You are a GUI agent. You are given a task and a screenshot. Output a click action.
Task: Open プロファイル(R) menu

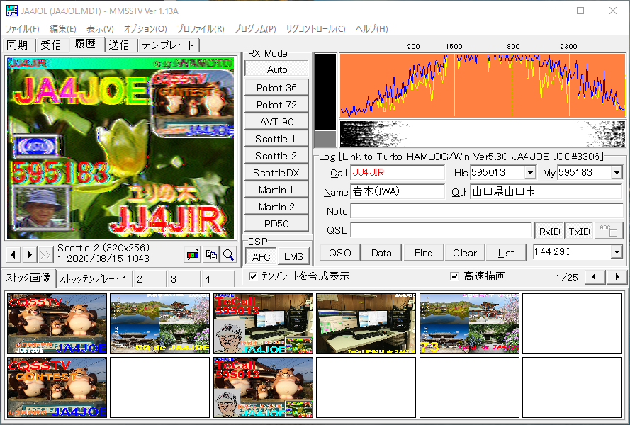(x=201, y=28)
